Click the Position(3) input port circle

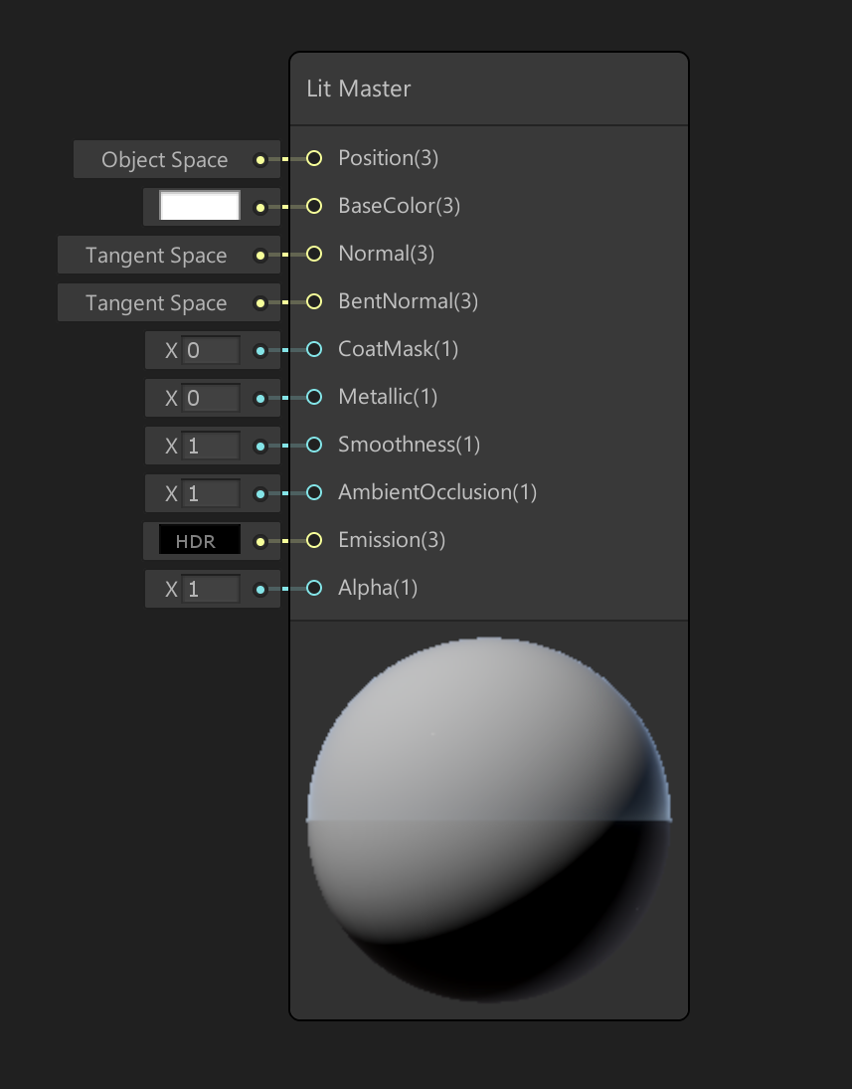tap(314, 158)
